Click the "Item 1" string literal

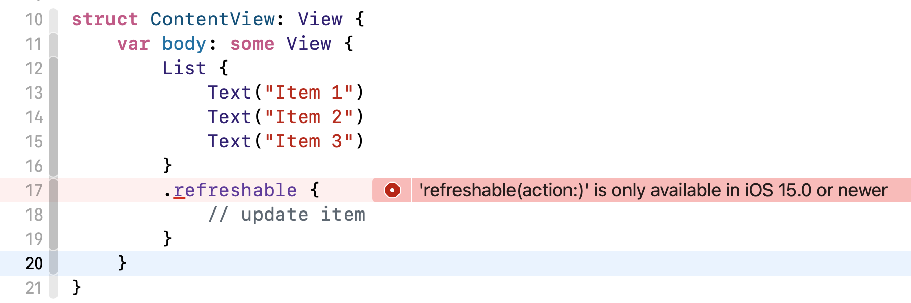[x=309, y=93]
